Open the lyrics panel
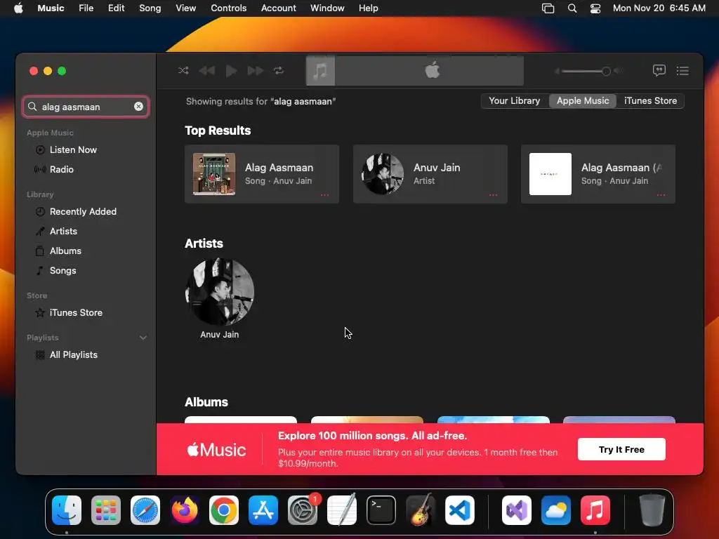 (x=659, y=71)
